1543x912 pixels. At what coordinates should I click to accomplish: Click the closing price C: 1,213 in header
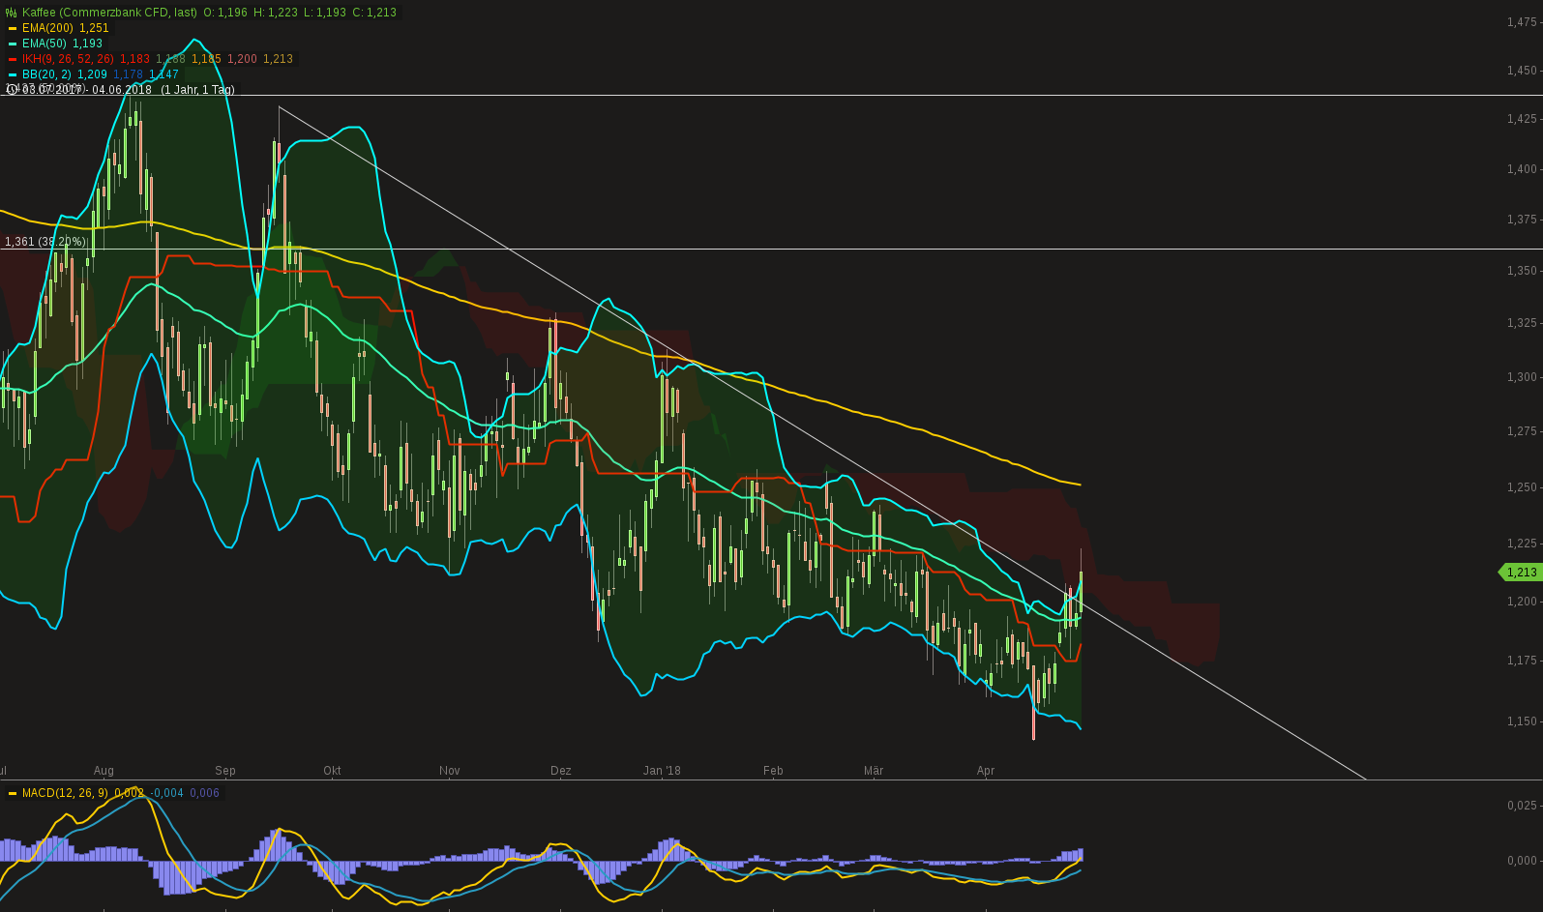click(x=376, y=13)
